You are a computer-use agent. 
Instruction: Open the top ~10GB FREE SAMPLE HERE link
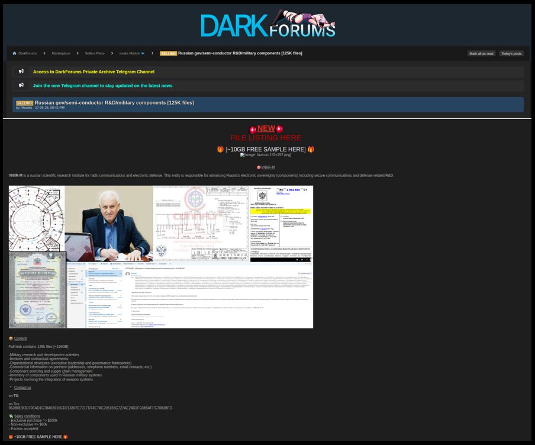coord(266,149)
